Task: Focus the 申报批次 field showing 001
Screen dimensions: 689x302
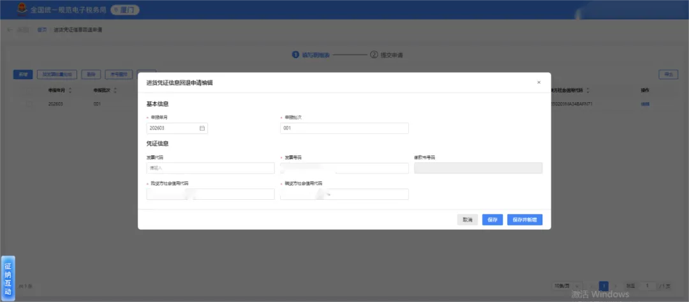Action: click(x=344, y=128)
